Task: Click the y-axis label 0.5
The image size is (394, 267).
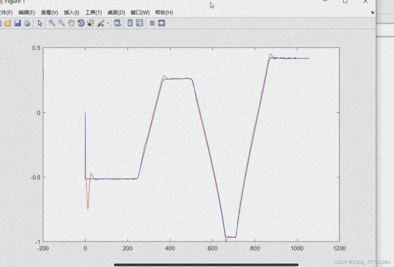Action: tap(36, 48)
